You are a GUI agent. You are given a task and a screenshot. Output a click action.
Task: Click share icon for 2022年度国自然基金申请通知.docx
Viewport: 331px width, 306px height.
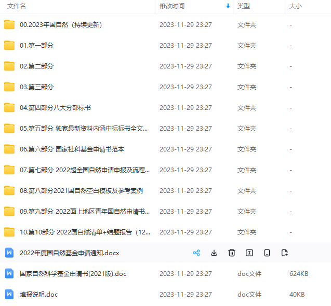click(196, 253)
